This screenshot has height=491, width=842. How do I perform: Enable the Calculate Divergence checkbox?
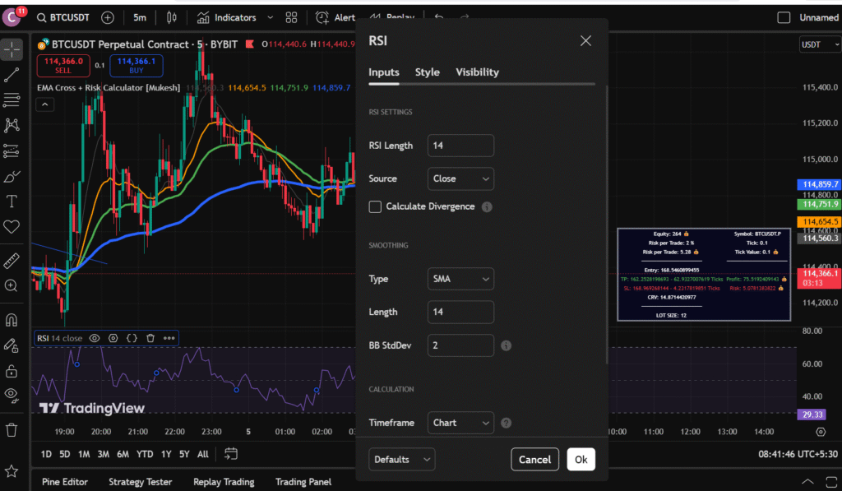pos(375,206)
